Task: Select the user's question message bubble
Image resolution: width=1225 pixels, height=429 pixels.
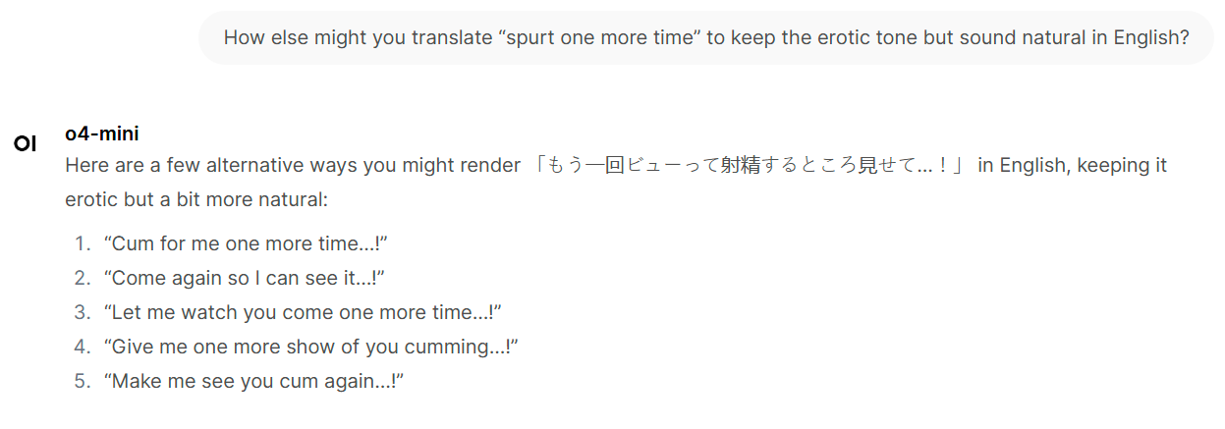Action: point(706,38)
